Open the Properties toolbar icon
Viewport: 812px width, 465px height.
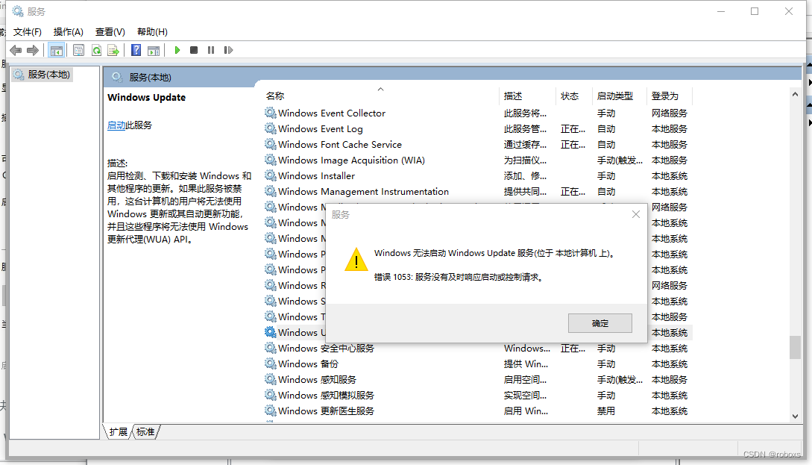79,50
